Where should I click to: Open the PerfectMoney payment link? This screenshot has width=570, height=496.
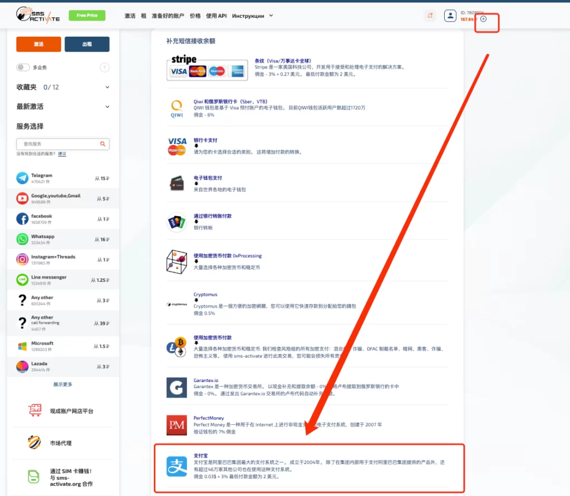tap(209, 418)
